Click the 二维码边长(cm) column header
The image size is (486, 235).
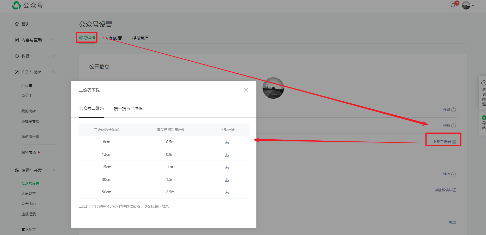click(106, 130)
